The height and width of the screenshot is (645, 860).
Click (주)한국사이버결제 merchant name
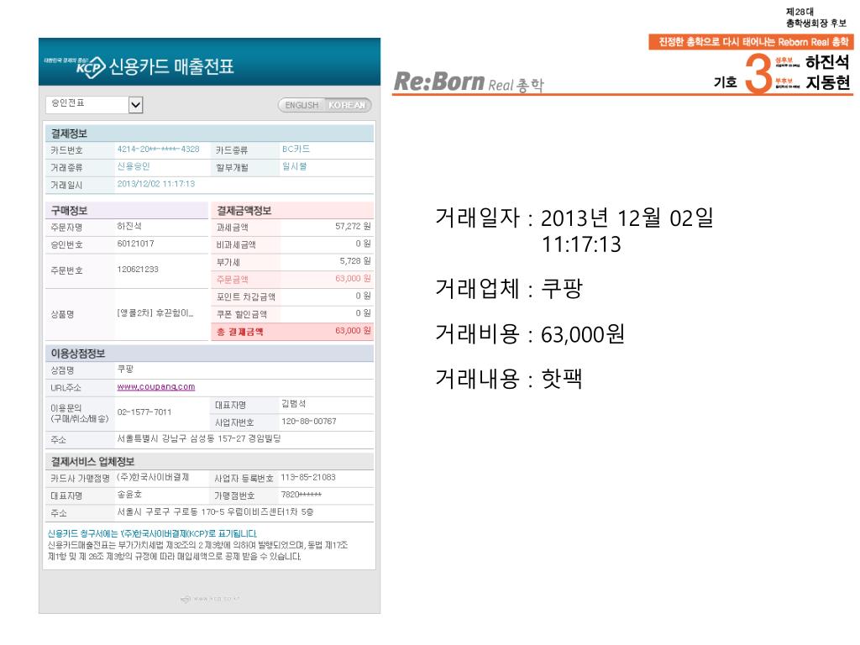click(x=153, y=477)
